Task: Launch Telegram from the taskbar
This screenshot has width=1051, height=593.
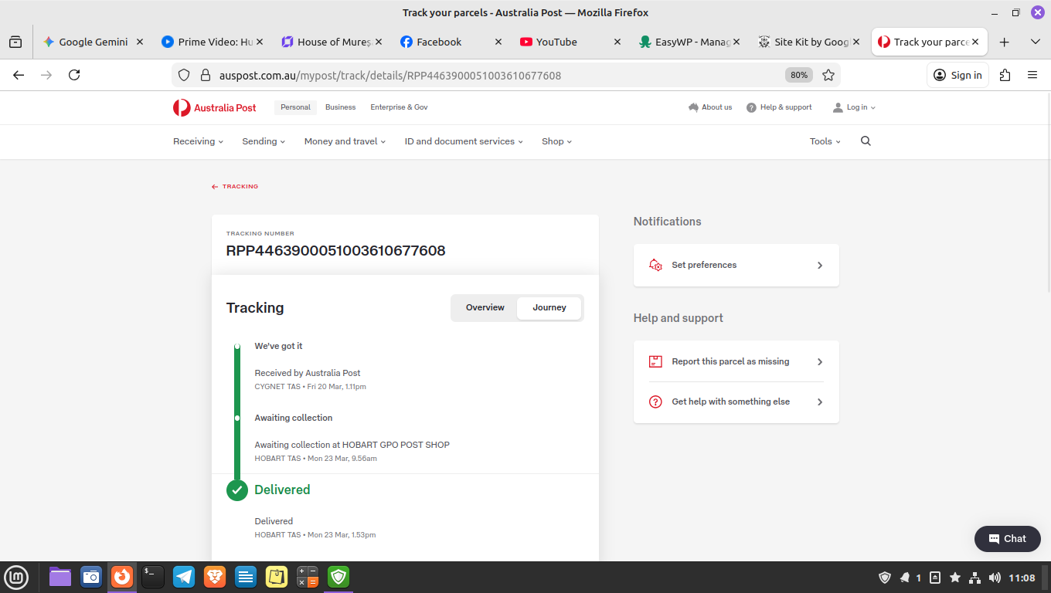Action: tap(183, 577)
